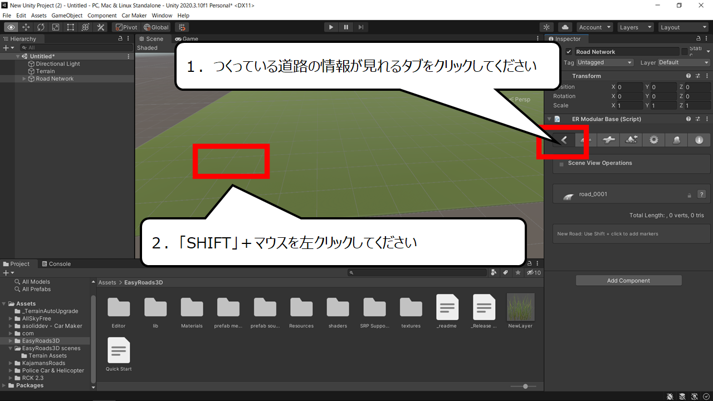The width and height of the screenshot is (713, 401).
Task: Click the Hierarchy create plus button
Action: [7, 48]
